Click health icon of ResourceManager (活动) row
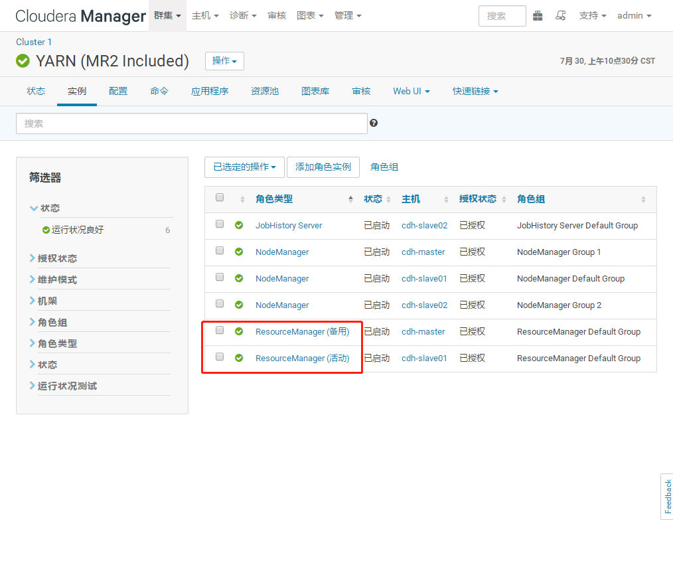Viewport: 673px width, 571px height. tap(239, 358)
